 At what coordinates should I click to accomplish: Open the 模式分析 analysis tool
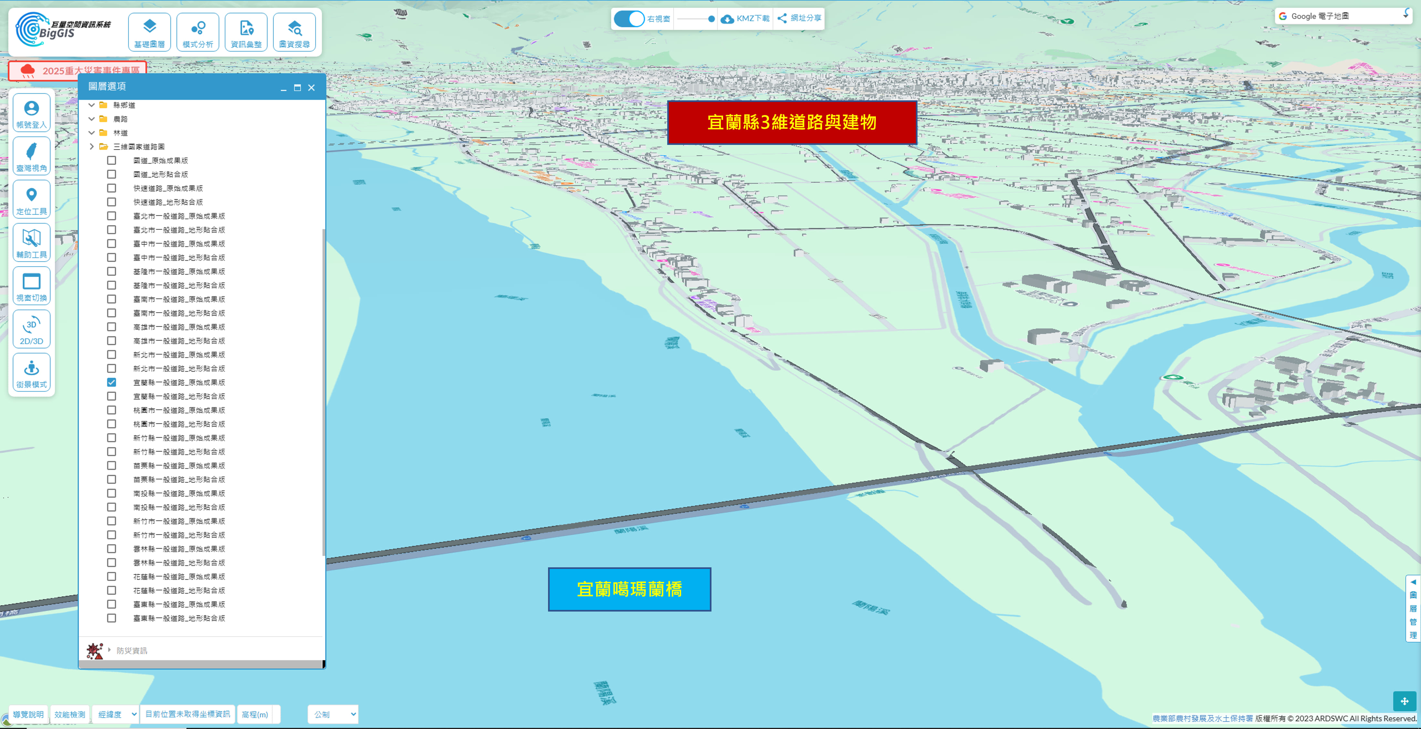(x=197, y=33)
